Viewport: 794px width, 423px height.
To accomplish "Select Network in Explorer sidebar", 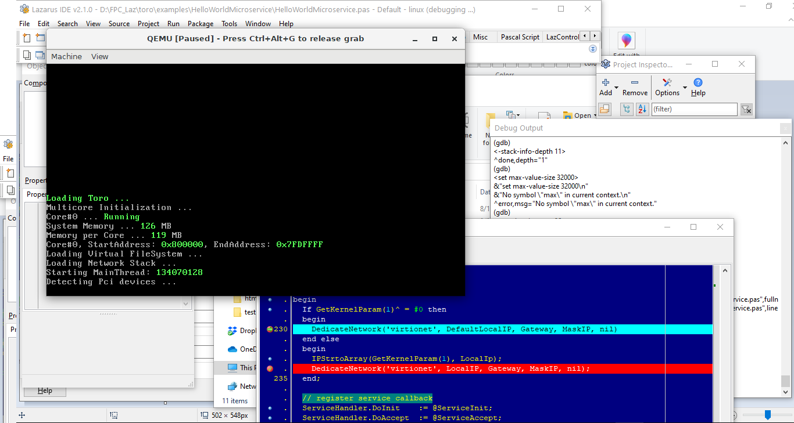I will [x=241, y=386].
